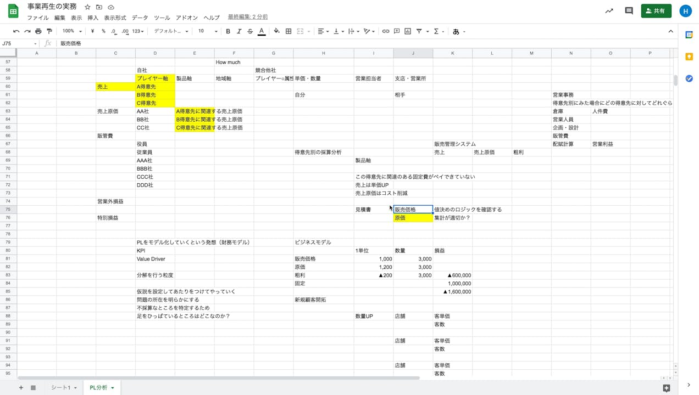Create a filter with the filter icon
Viewport: 699px width, 395px height.
point(418,31)
